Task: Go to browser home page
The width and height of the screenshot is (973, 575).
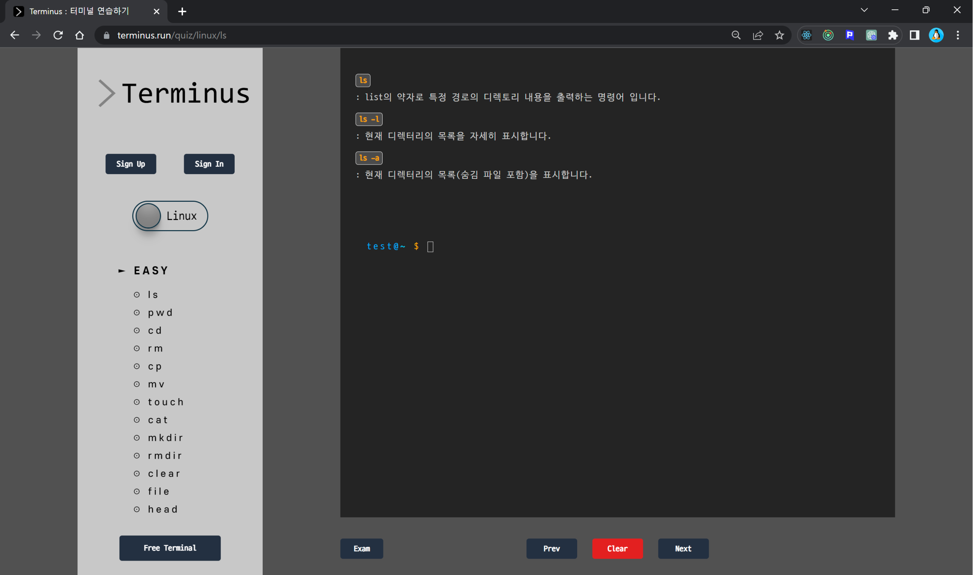Action: tap(80, 35)
